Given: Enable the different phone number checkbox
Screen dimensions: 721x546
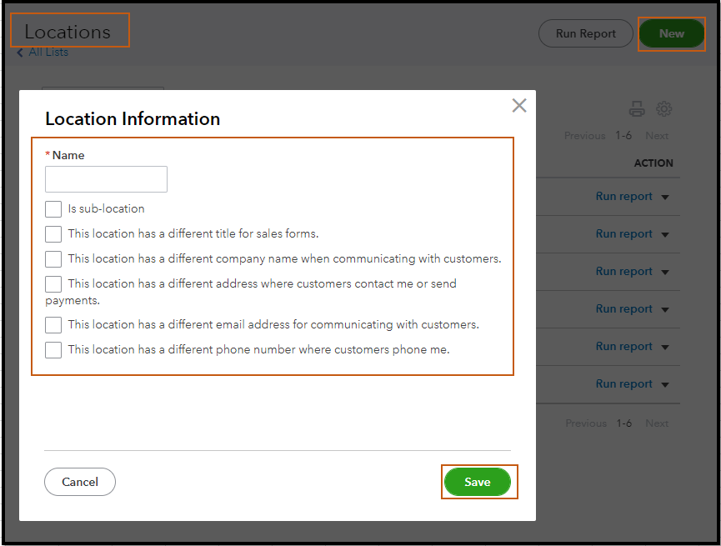Looking at the screenshot, I should point(53,350).
